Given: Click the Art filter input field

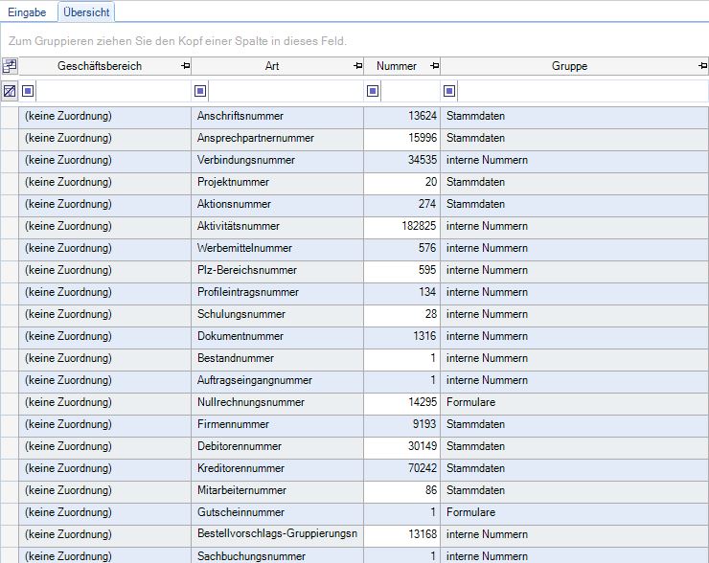Looking at the screenshot, I should [x=285, y=91].
